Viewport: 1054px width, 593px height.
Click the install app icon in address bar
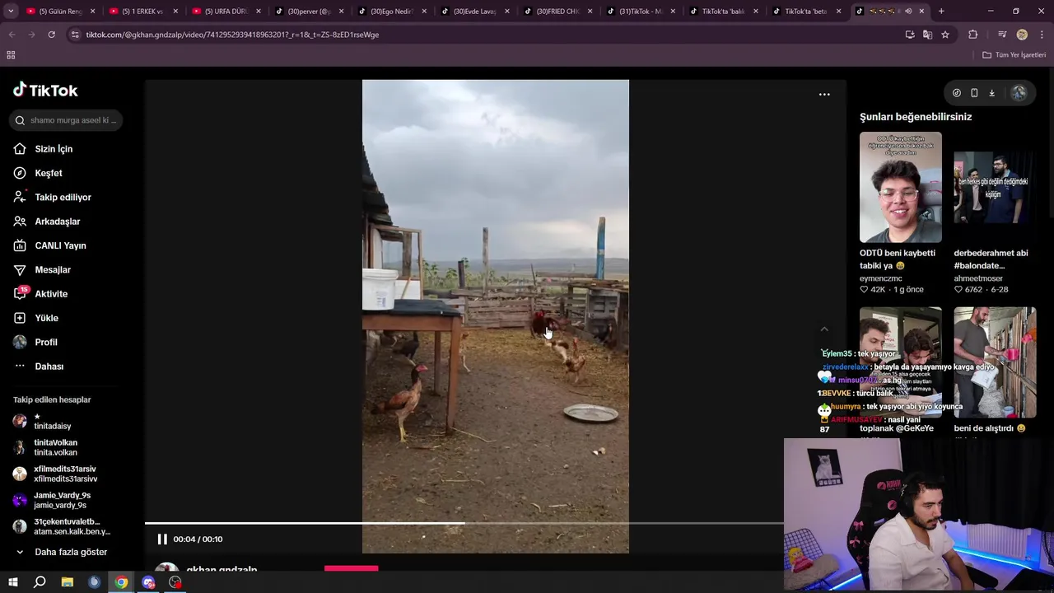coord(909,35)
